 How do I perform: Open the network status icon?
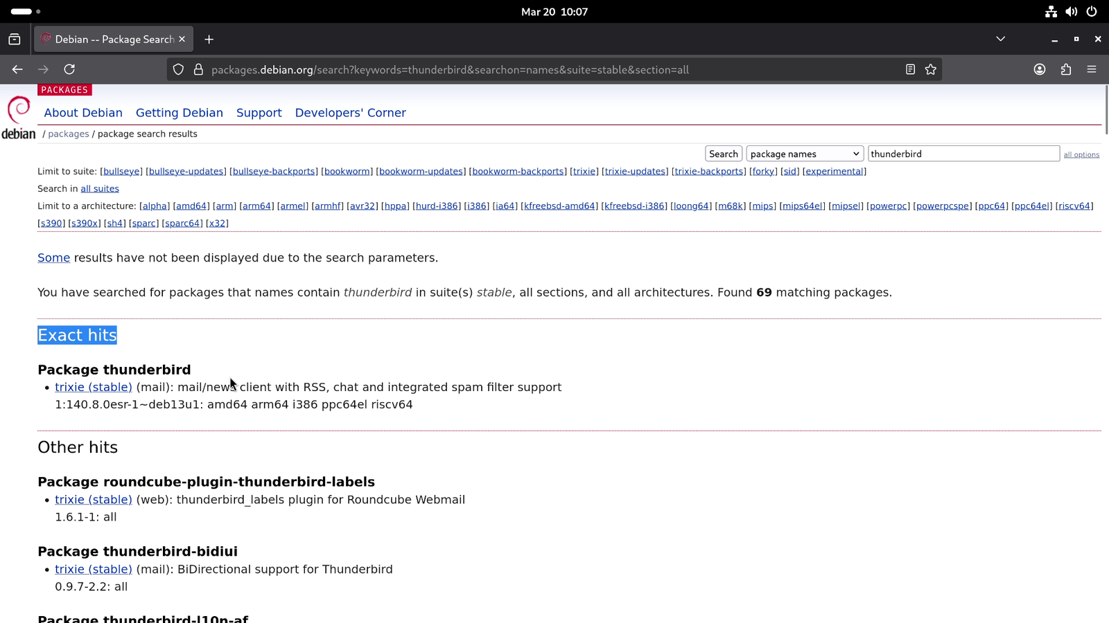pyautogui.click(x=1051, y=12)
